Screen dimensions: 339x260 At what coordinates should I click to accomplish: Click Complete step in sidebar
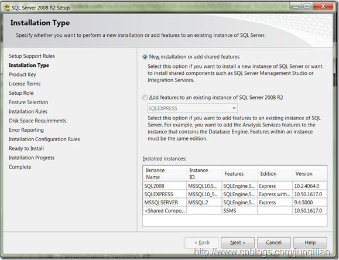pyautogui.click(x=20, y=167)
